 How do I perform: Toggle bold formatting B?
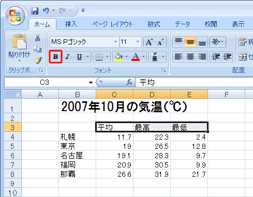point(55,57)
